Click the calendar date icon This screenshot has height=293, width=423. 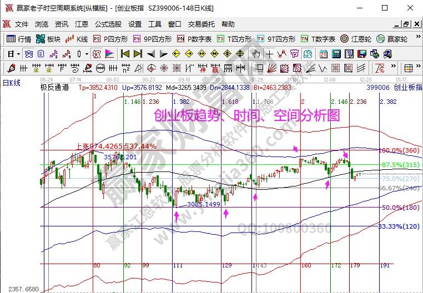[324, 54]
